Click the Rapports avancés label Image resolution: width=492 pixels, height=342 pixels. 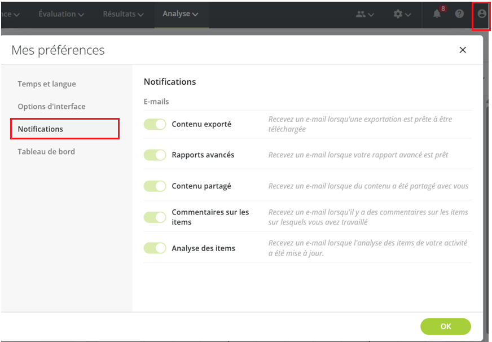pos(203,155)
